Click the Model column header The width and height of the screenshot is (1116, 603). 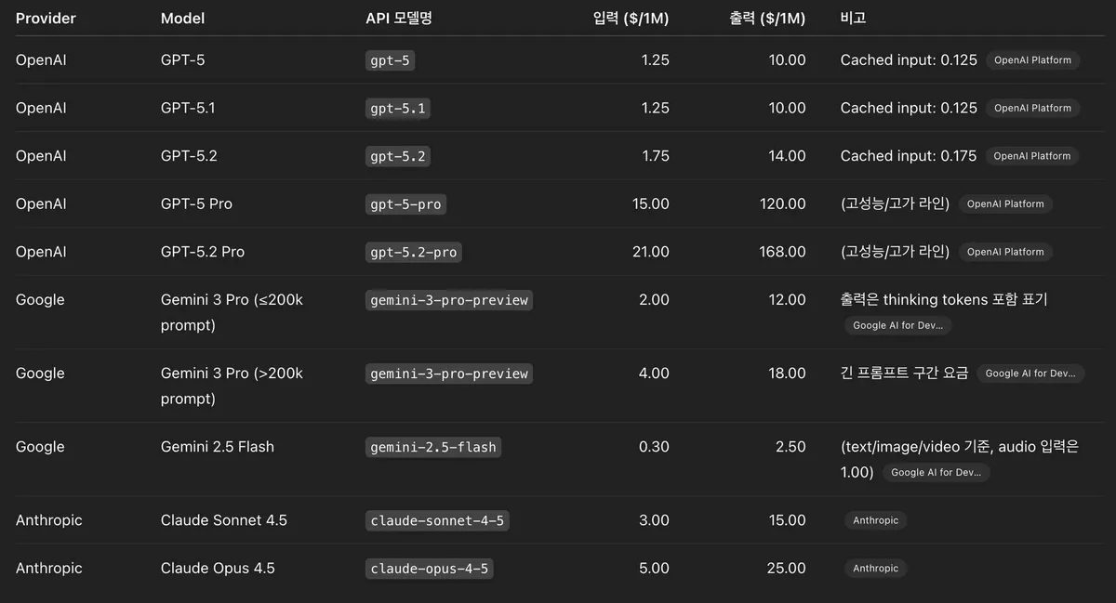[182, 18]
